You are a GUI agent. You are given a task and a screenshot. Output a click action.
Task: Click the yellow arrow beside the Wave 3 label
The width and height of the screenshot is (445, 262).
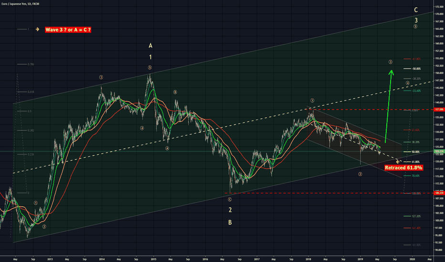[37, 29]
